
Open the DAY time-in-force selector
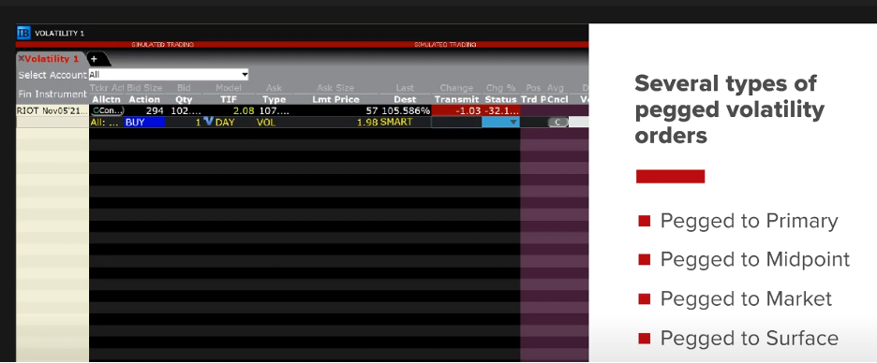[x=225, y=122]
